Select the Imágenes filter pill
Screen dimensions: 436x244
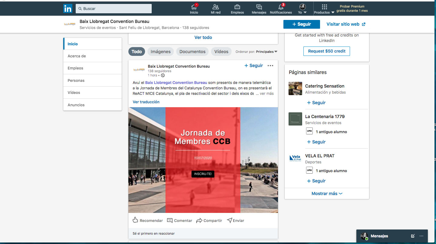[160, 52]
